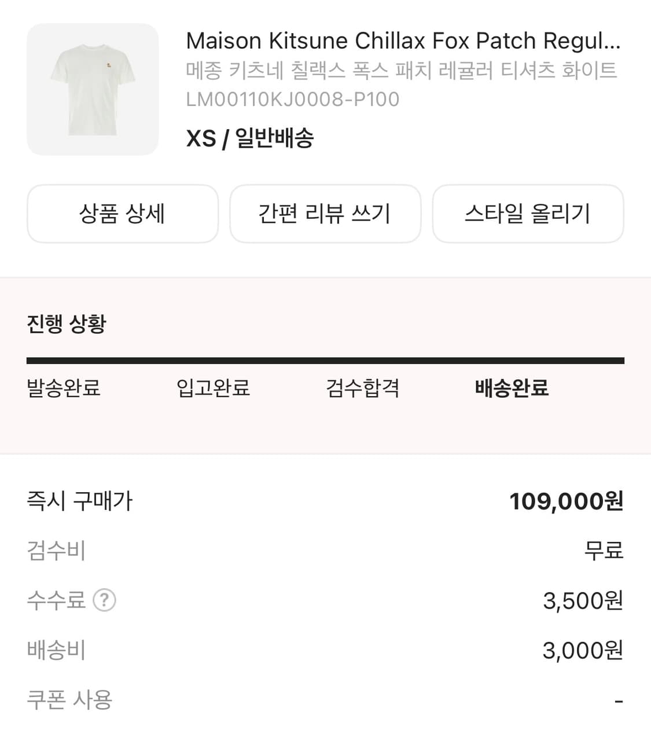This screenshot has height=733, width=651.
Task: Tap the 진행 상황 section heading
Action: [x=67, y=324]
